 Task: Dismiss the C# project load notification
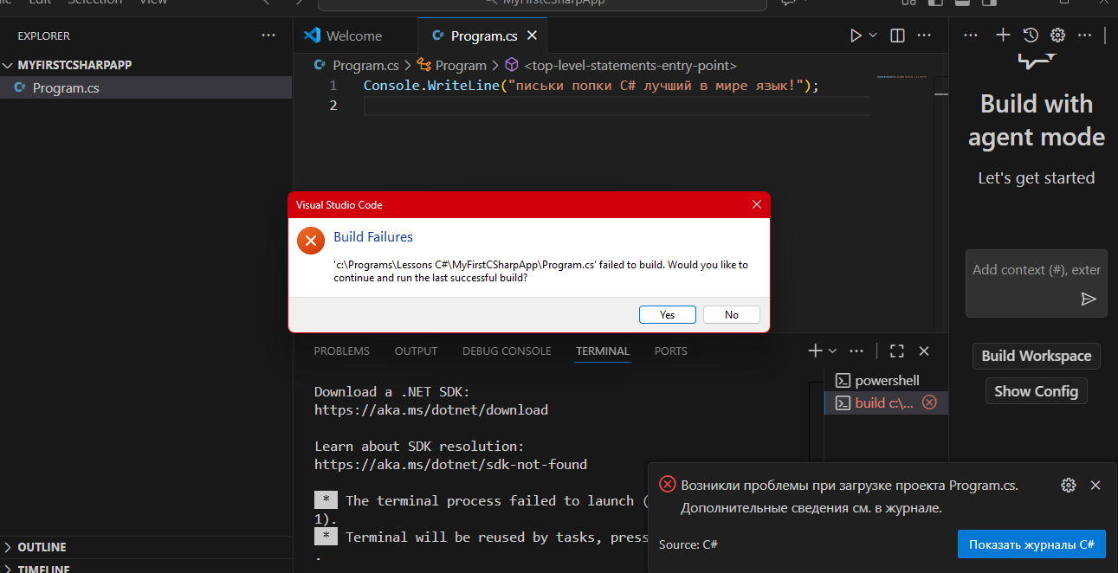(x=1095, y=485)
